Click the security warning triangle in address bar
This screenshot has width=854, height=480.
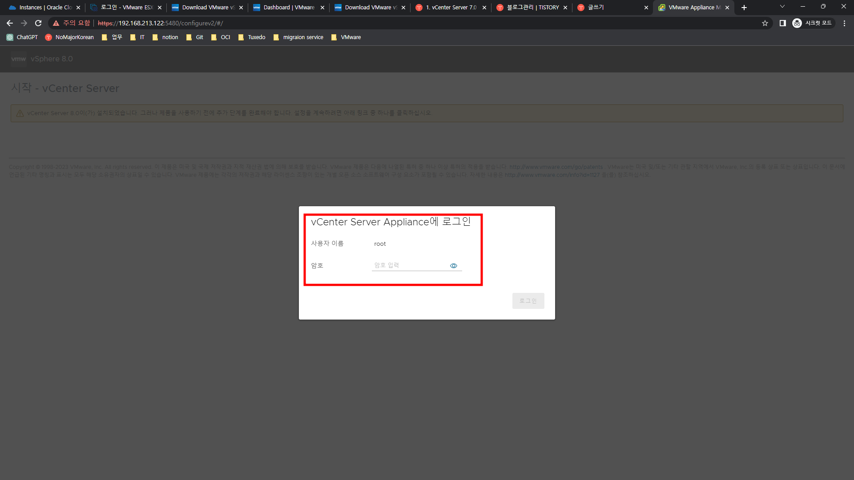[56, 23]
